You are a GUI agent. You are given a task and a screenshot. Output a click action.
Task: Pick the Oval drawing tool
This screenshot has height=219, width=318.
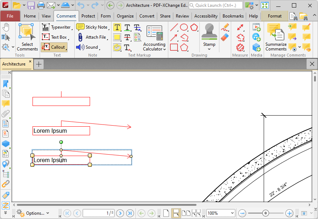pos(184,27)
